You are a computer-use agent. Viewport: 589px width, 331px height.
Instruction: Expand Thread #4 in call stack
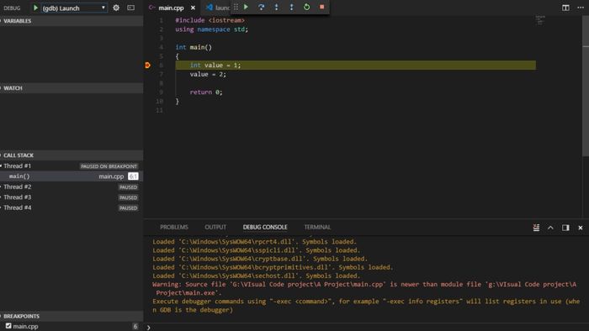click(2, 208)
